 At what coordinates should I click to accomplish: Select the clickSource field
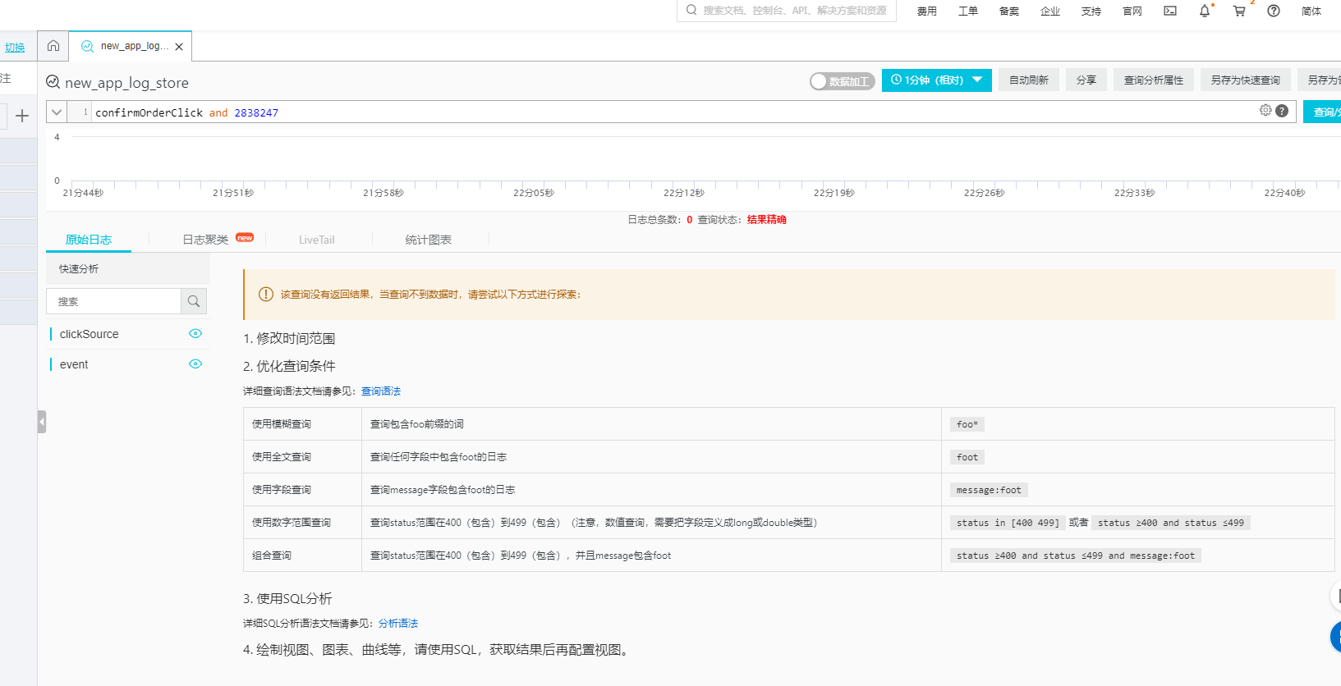[90, 334]
